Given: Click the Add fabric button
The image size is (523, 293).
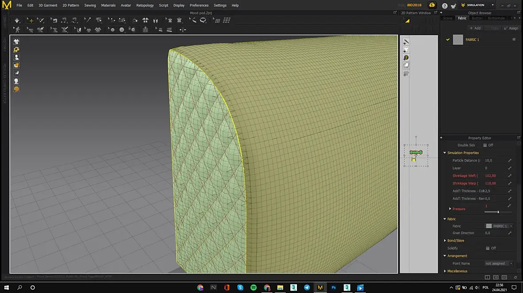Looking at the screenshot, I should click(x=475, y=28).
